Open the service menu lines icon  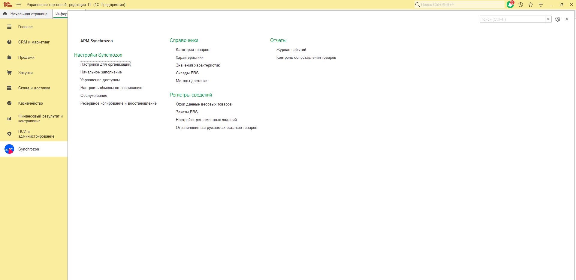tap(541, 4)
